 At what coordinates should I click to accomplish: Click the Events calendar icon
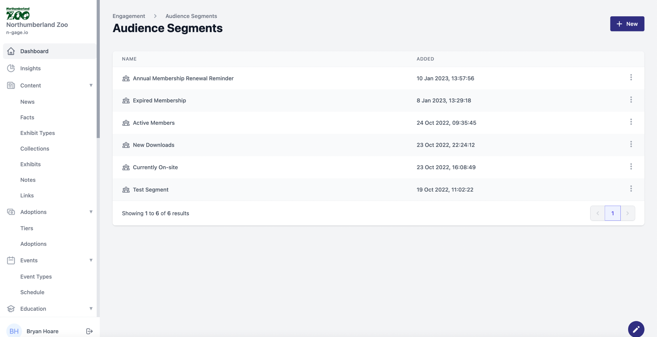(11, 260)
